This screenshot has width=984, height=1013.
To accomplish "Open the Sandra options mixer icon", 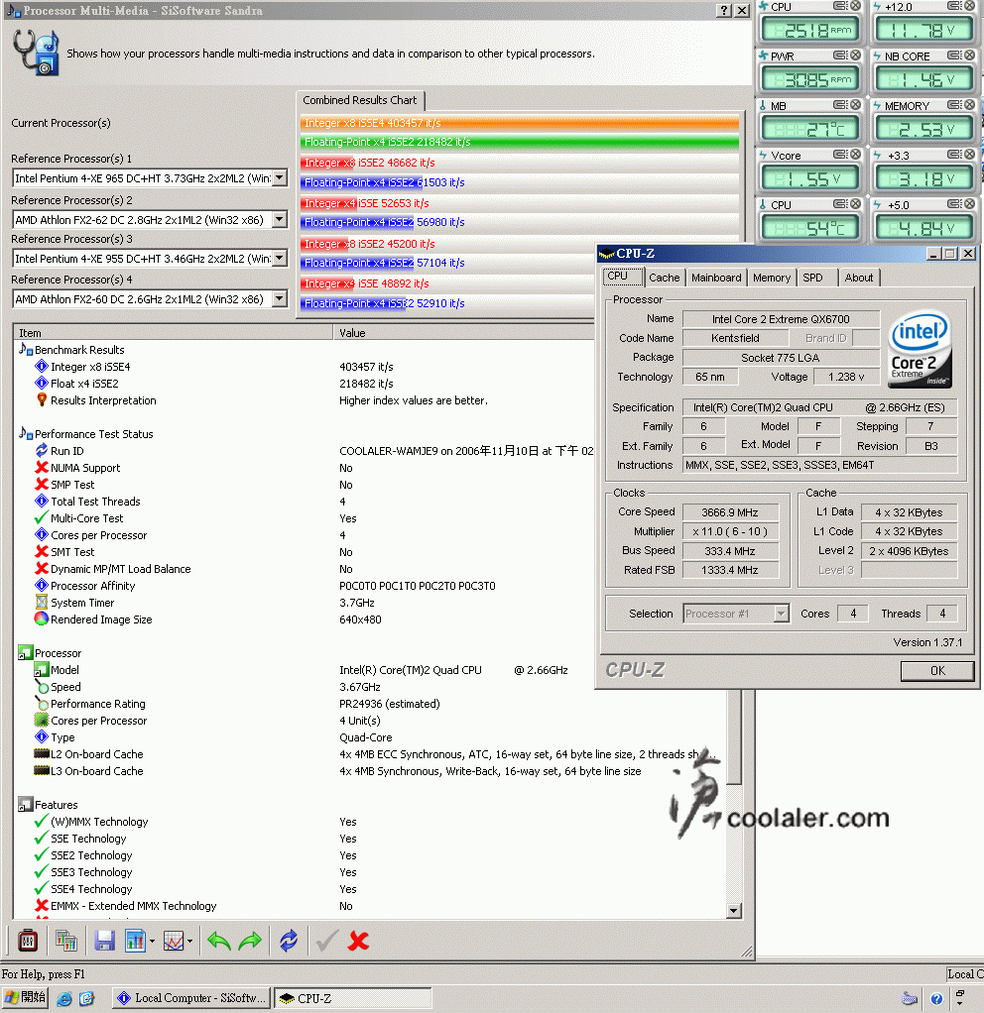I will (27, 941).
